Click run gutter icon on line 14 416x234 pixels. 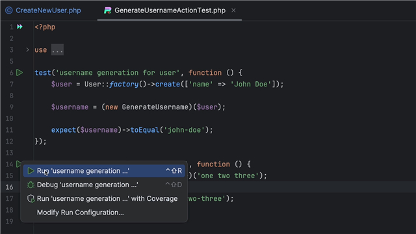click(18, 164)
